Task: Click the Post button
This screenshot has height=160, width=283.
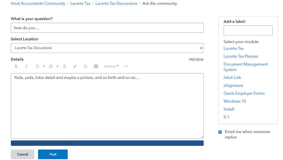Action: [53, 154]
